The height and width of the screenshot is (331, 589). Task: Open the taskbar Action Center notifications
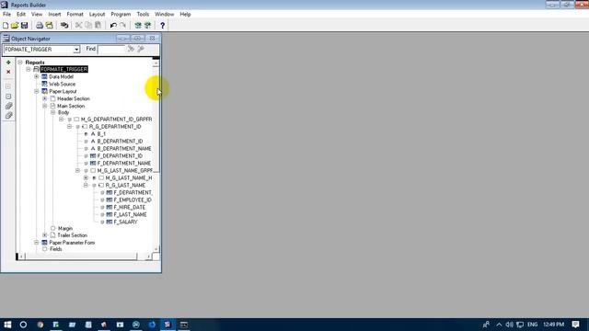[x=575, y=325]
